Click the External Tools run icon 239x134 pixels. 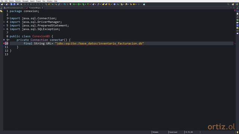(x=88, y=4)
